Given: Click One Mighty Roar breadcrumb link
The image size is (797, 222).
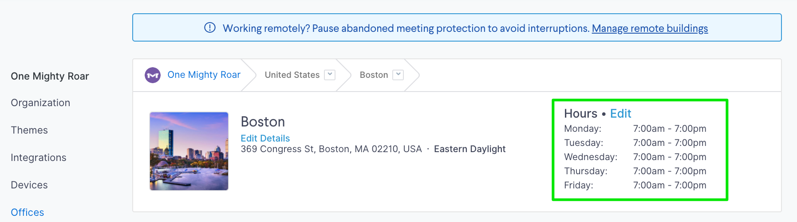Looking at the screenshot, I should 204,75.
